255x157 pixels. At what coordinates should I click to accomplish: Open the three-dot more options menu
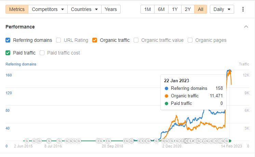pyautogui.click(x=243, y=9)
